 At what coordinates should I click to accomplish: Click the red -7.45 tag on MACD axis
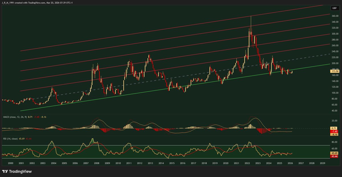click(x=334, y=132)
